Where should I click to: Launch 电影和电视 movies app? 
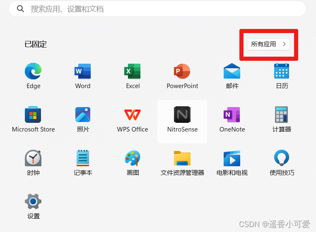tap(232, 158)
